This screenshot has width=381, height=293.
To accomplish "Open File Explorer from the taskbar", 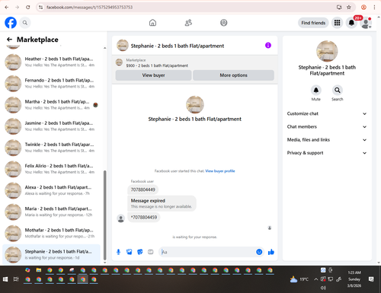I will coord(39,270).
